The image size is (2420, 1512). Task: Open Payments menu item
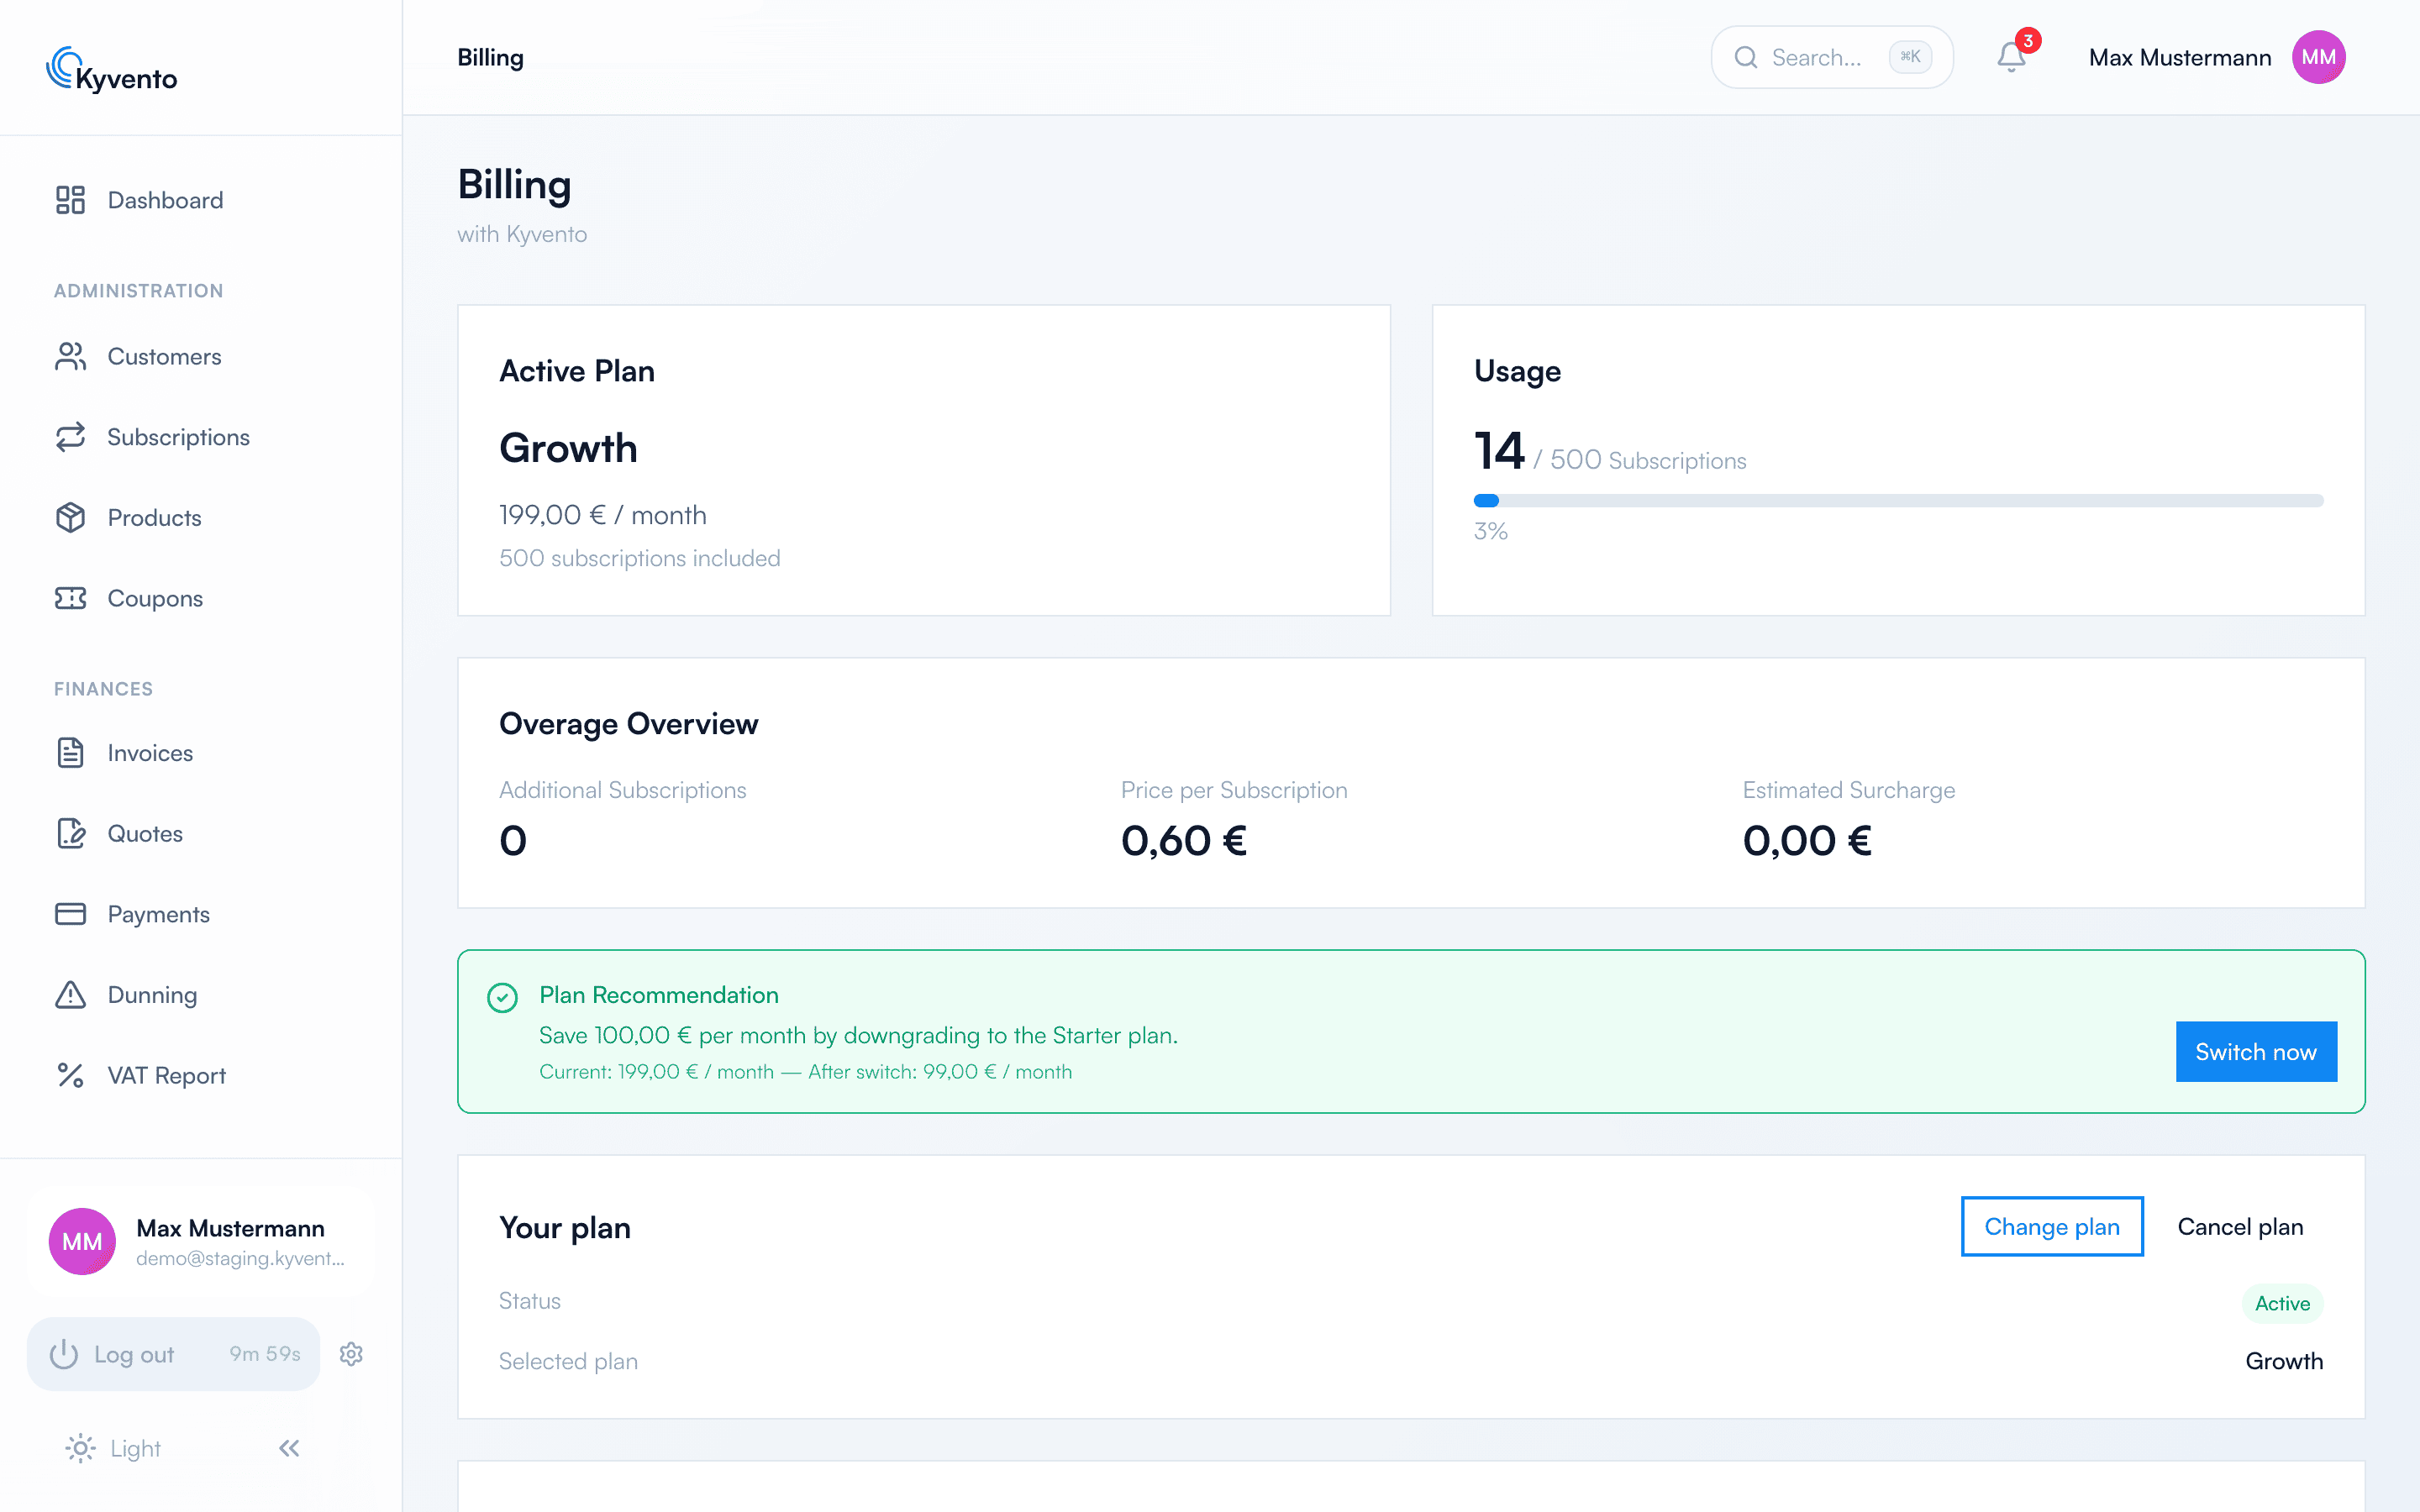[x=158, y=914]
